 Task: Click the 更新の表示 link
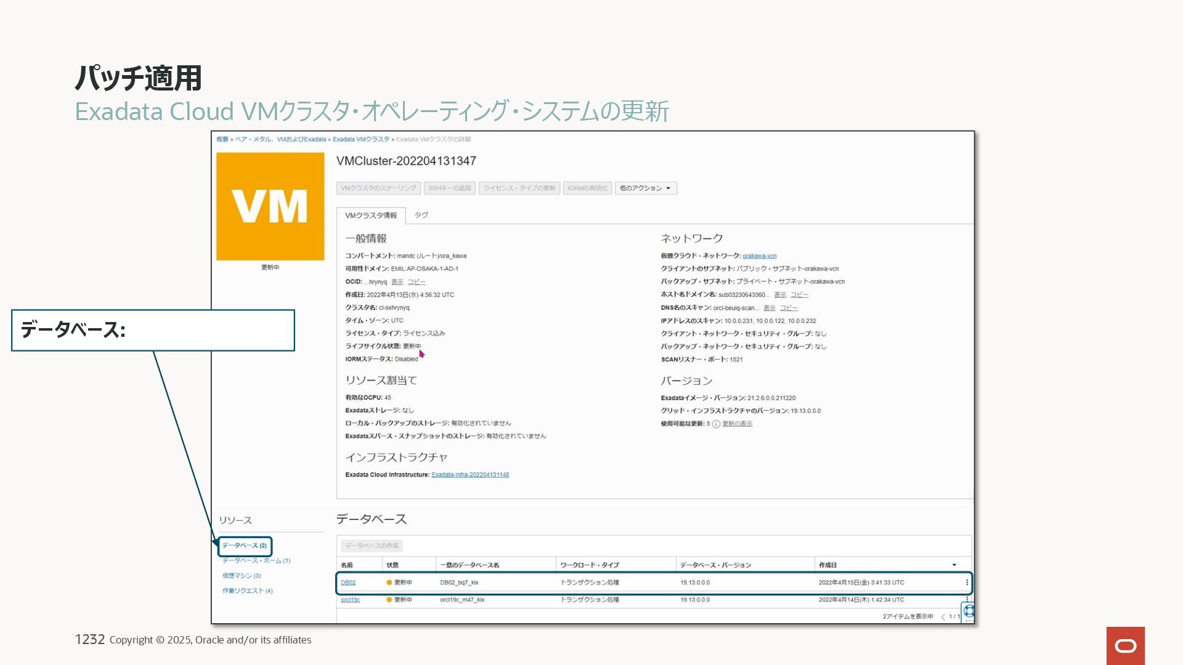click(737, 424)
